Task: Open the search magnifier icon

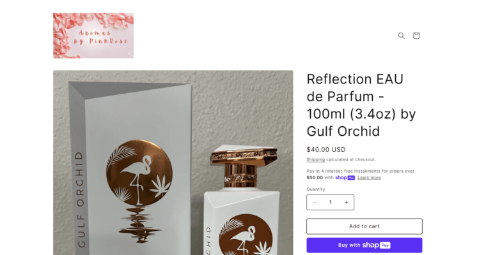Action: coord(402,36)
